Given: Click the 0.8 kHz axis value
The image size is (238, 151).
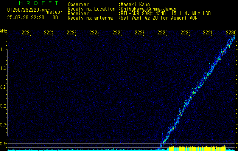Looking at the screenshot, I should click(x=3, y=106).
